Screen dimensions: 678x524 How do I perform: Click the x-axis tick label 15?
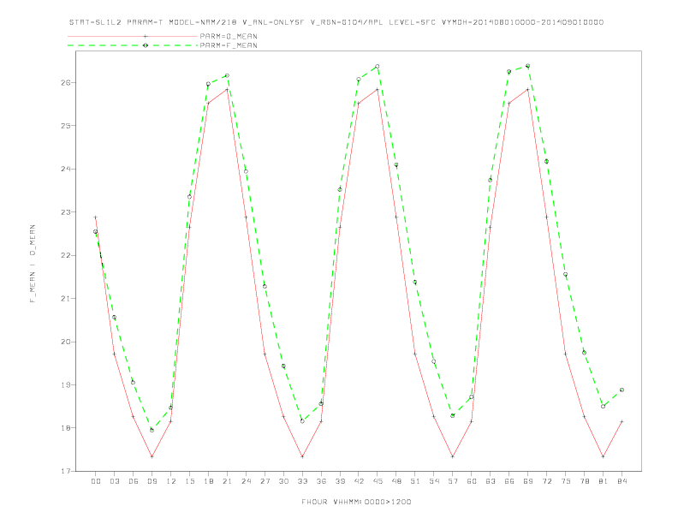coord(189,481)
